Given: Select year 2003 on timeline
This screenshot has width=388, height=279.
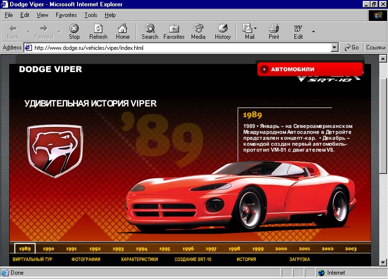Looking at the screenshot, I should point(351,248).
